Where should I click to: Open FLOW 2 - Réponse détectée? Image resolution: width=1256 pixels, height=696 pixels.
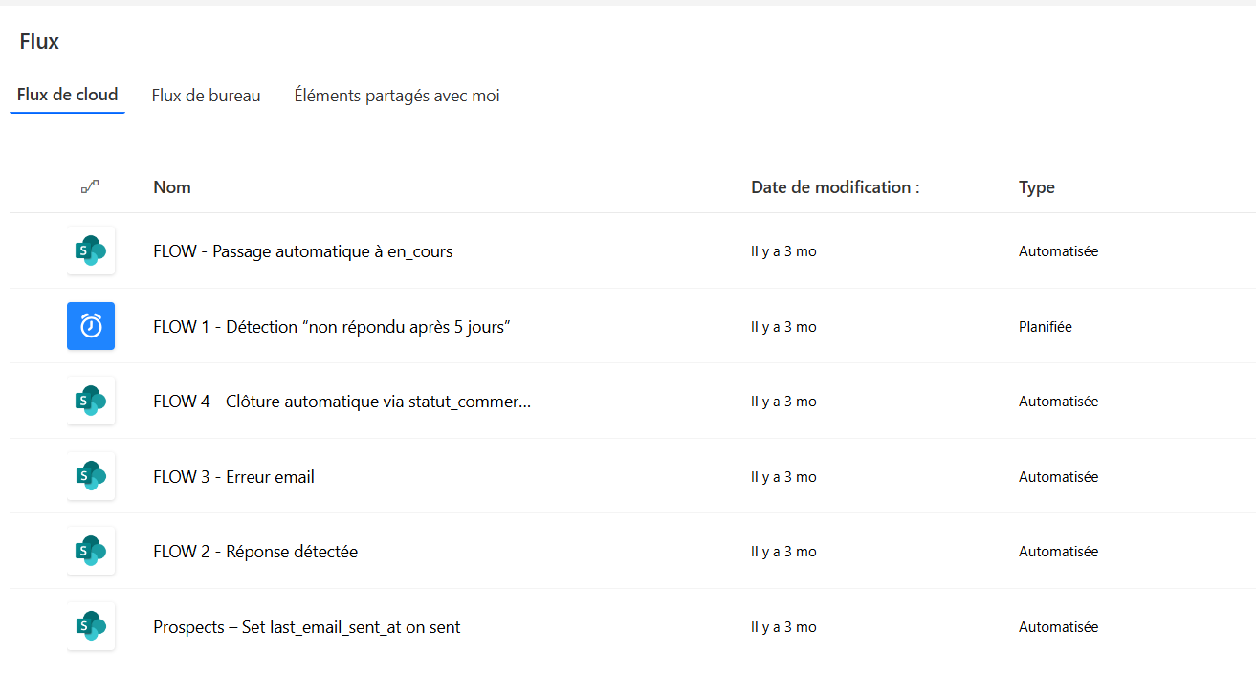(x=255, y=552)
